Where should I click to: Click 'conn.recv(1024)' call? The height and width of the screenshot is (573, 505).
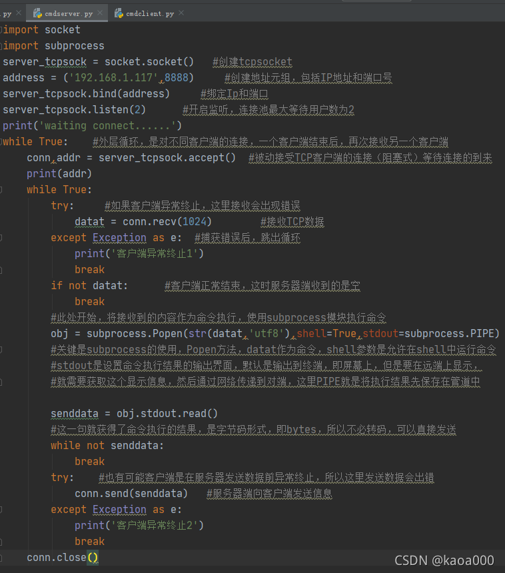167,222
